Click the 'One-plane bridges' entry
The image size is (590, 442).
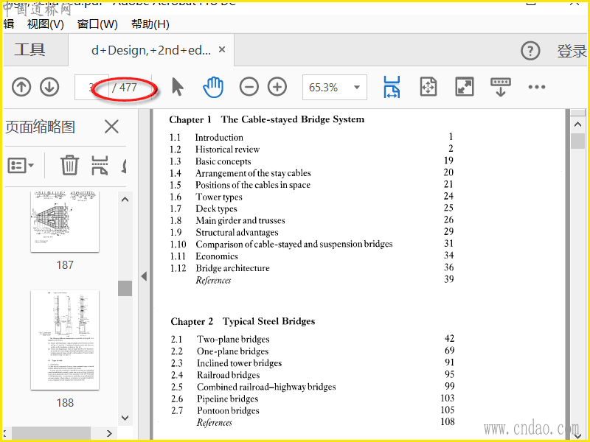[x=233, y=351]
